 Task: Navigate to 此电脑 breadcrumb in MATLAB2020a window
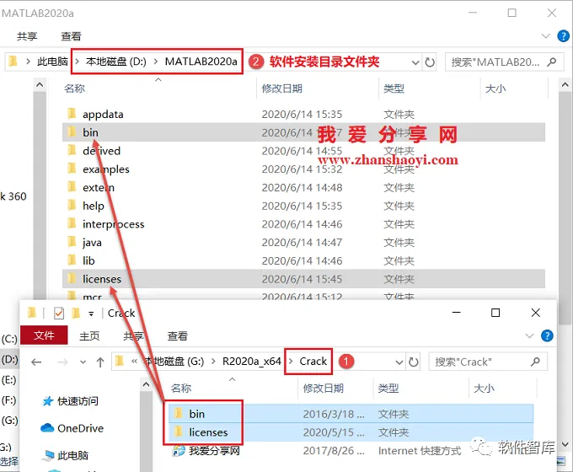click(x=52, y=62)
